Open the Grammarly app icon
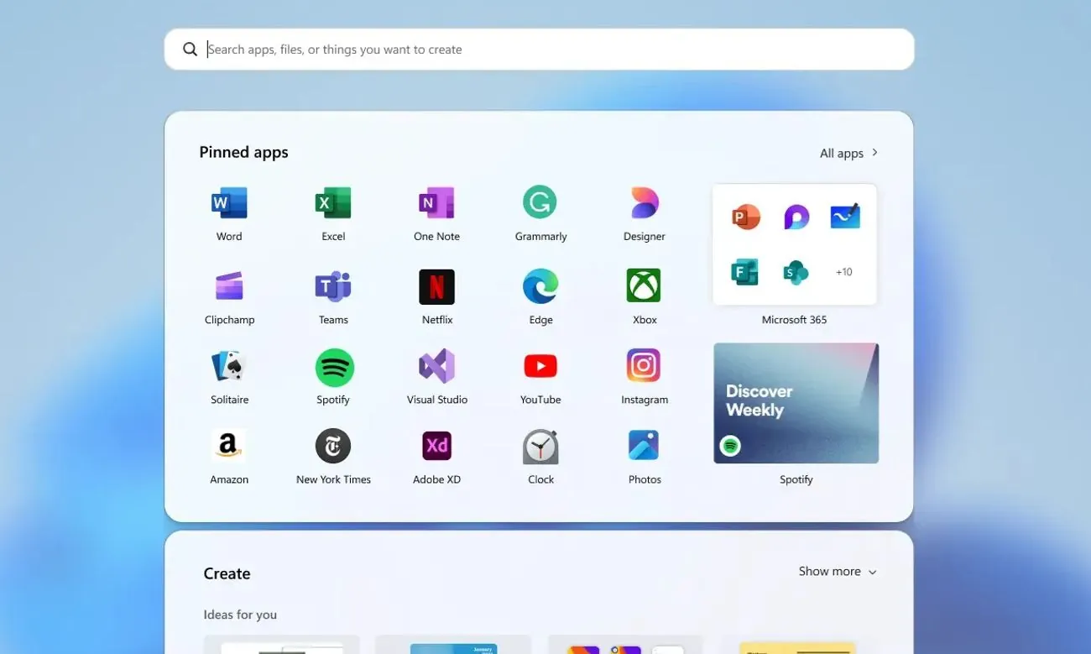 click(540, 203)
